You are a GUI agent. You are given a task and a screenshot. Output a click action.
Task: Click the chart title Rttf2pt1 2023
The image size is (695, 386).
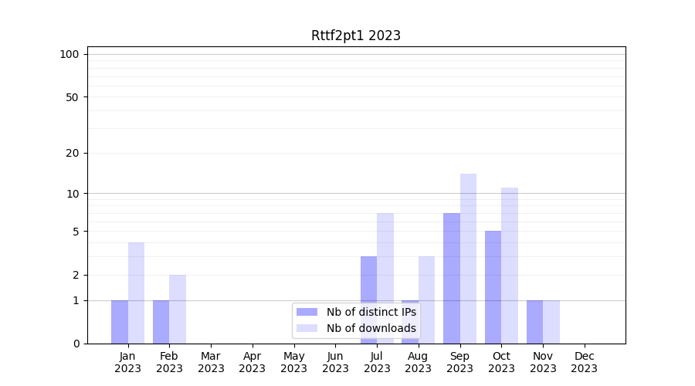coord(356,36)
